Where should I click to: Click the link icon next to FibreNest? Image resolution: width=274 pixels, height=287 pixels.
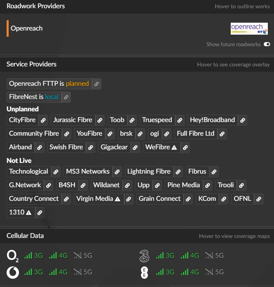pos(66,97)
